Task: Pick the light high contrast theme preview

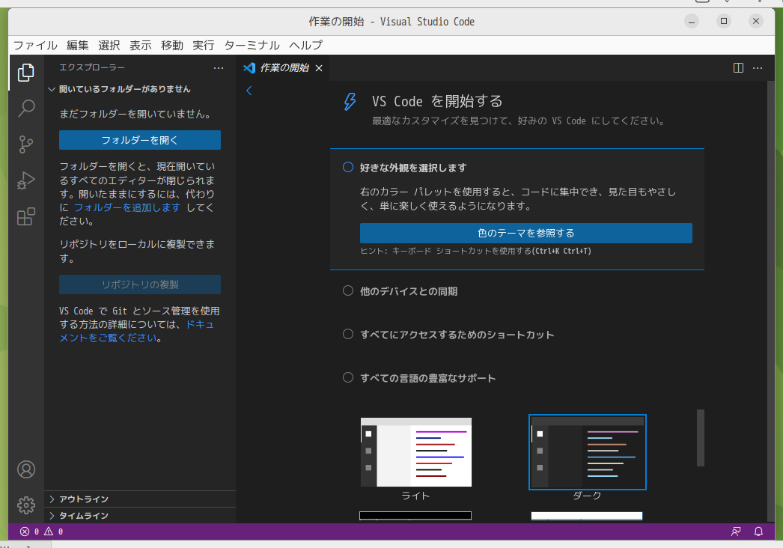Action: tap(587, 516)
